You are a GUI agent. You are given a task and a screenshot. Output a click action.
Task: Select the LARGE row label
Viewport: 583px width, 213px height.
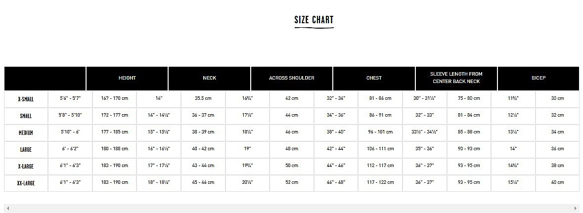click(x=26, y=149)
